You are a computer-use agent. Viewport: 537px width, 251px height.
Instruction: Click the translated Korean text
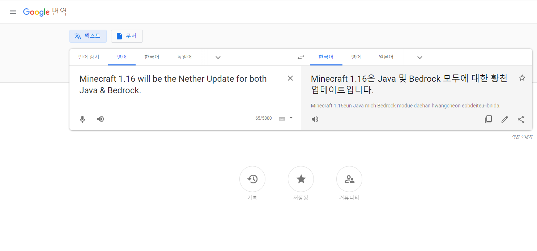tap(409, 84)
